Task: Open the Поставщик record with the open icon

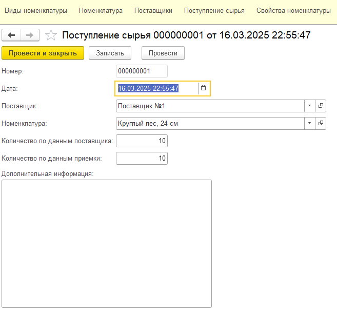Action: click(321, 106)
